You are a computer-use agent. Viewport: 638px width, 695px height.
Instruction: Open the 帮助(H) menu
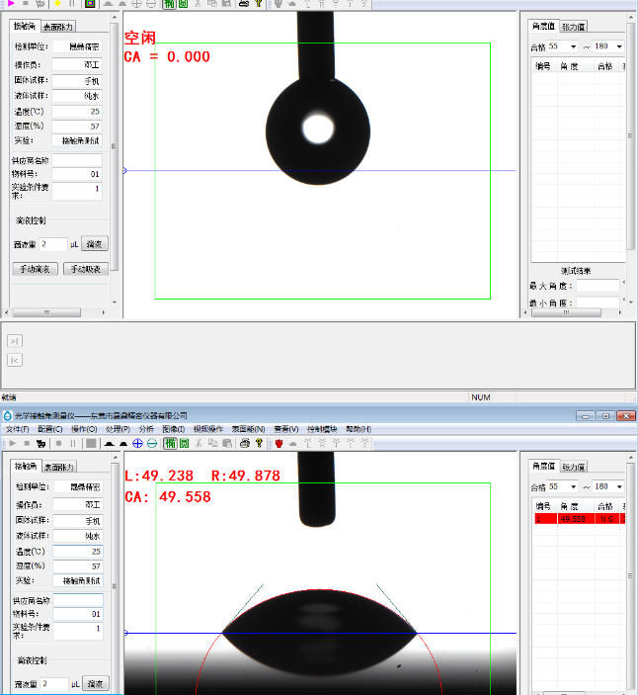click(359, 429)
